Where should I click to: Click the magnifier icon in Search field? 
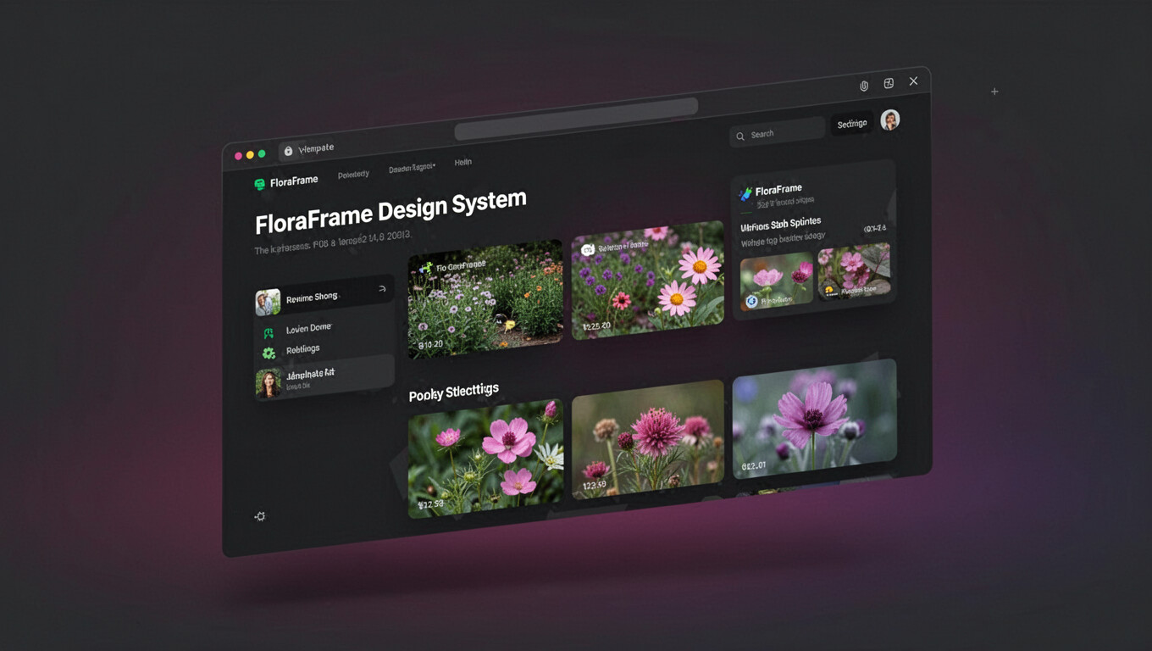click(740, 136)
